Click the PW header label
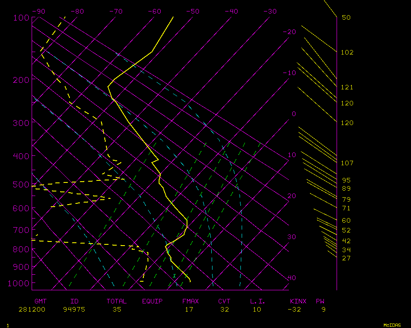This screenshot has width=411, height=328. 320,301
